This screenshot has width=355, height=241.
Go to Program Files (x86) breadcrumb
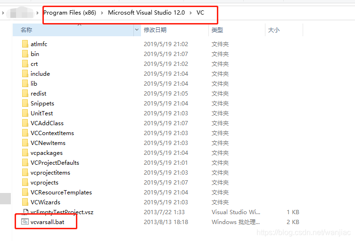pyautogui.click(x=69, y=13)
